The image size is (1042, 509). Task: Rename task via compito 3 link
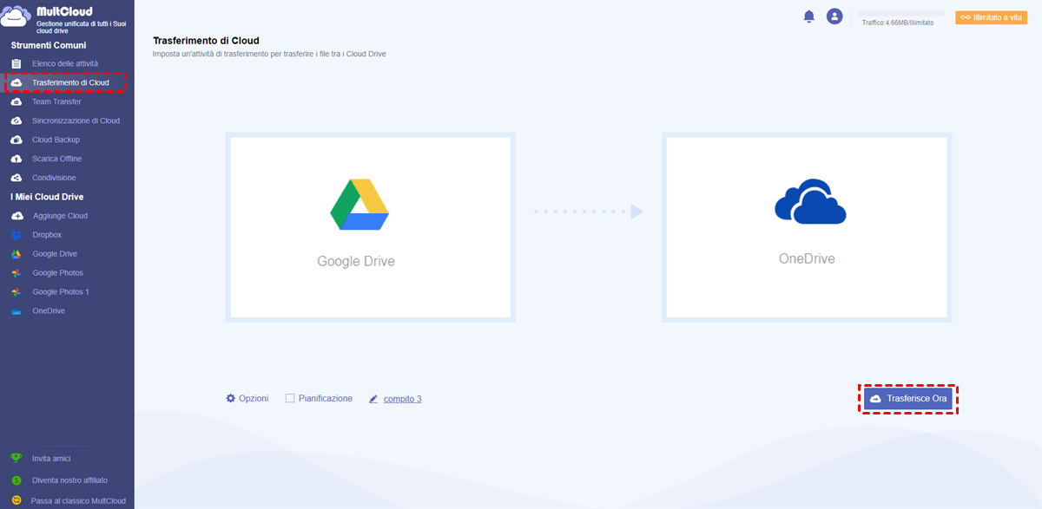403,399
